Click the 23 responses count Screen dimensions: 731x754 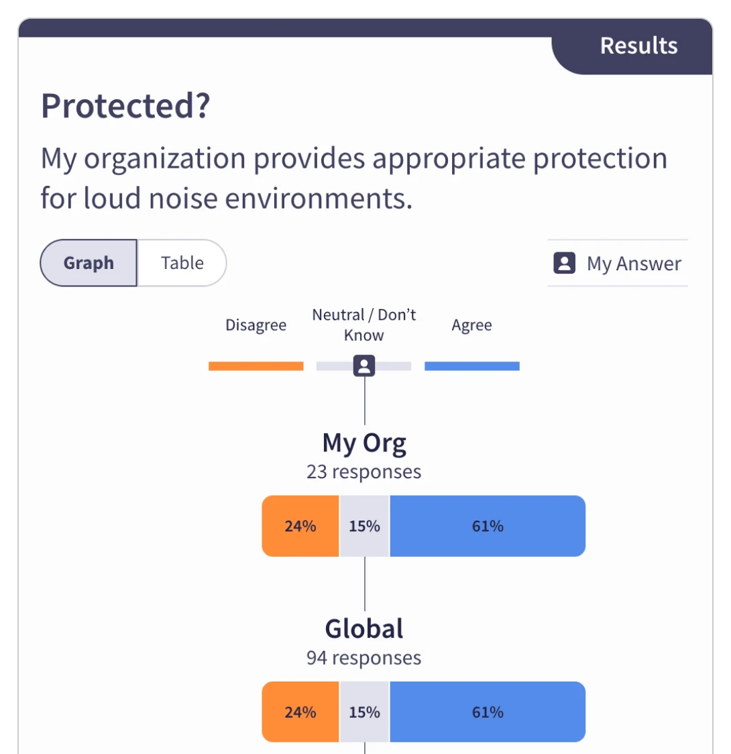coord(364,472)
